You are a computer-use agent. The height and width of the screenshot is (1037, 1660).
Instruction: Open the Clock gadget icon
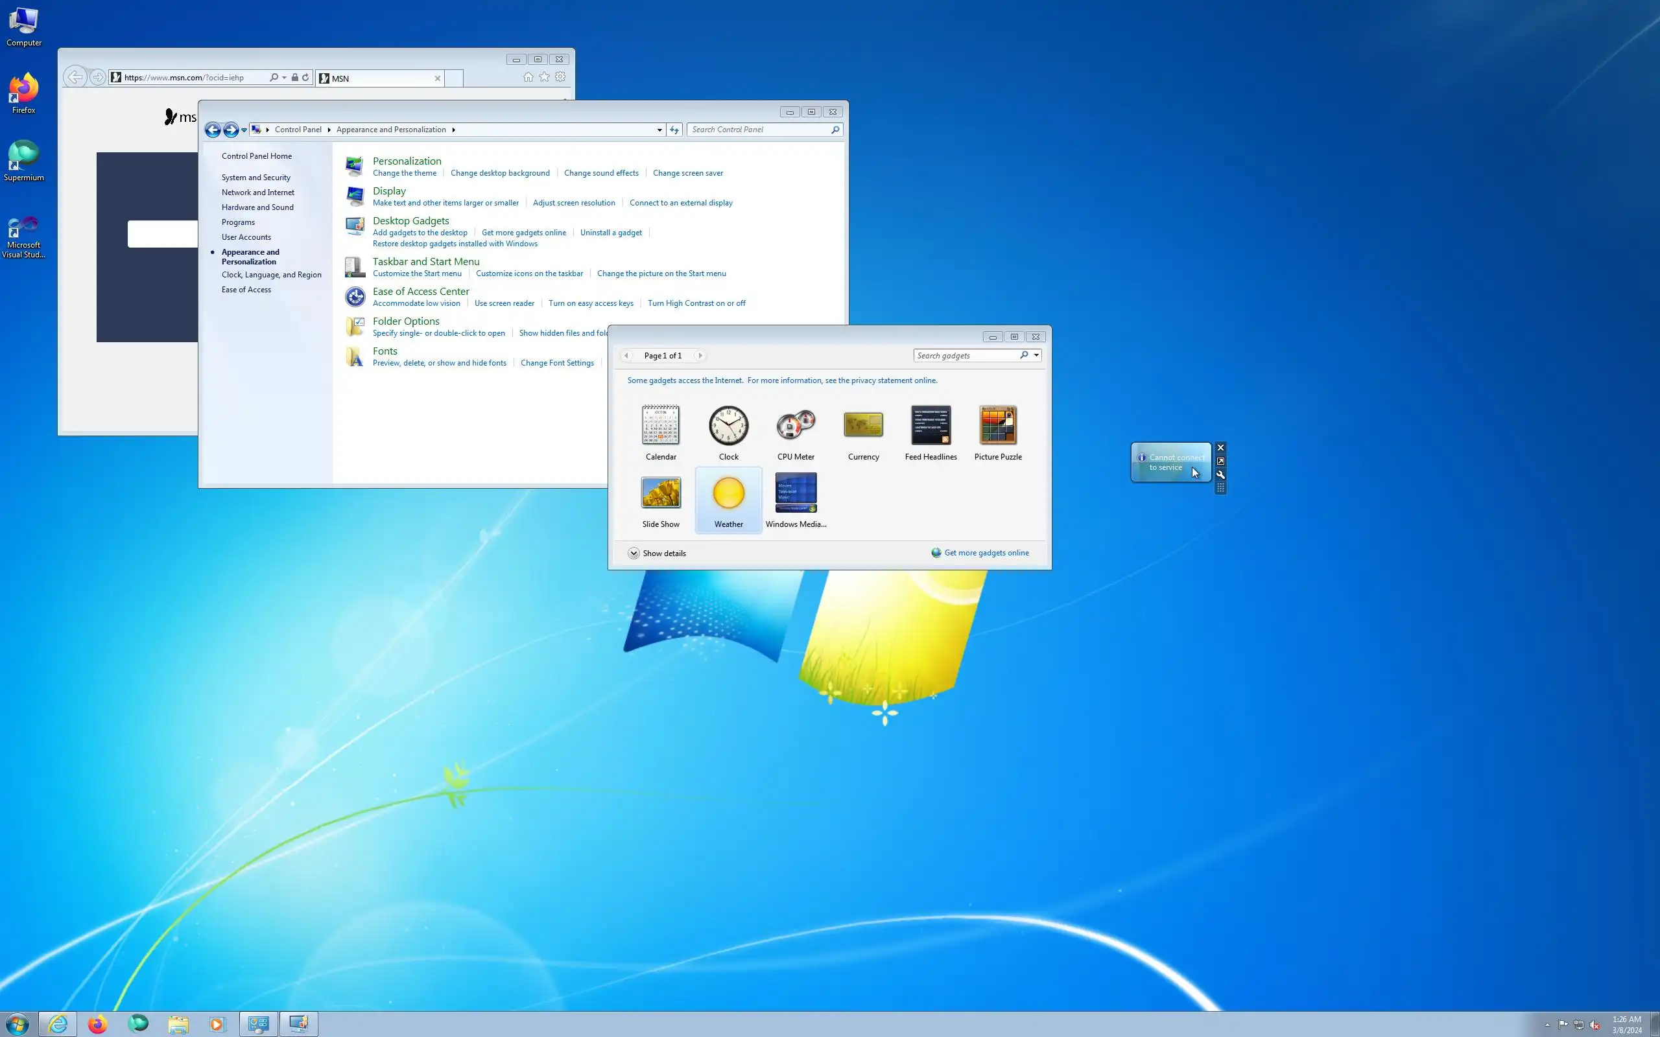coord(728,425)
